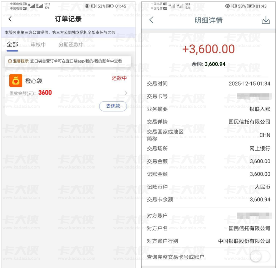Tap the 记账金额 value 3,600.00

point(260,174)
